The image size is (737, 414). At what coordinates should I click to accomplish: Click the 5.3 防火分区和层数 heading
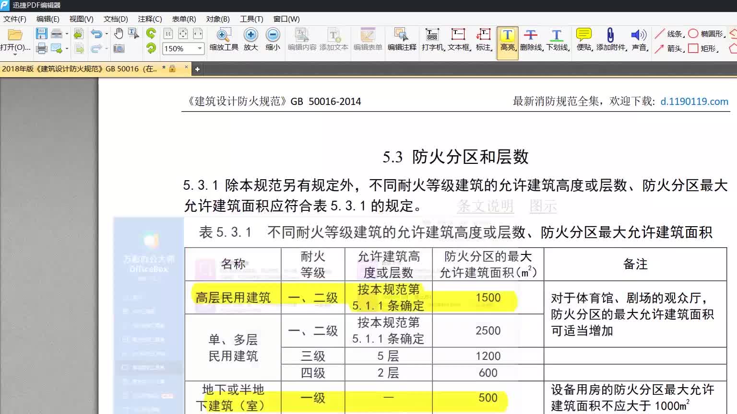455,157
